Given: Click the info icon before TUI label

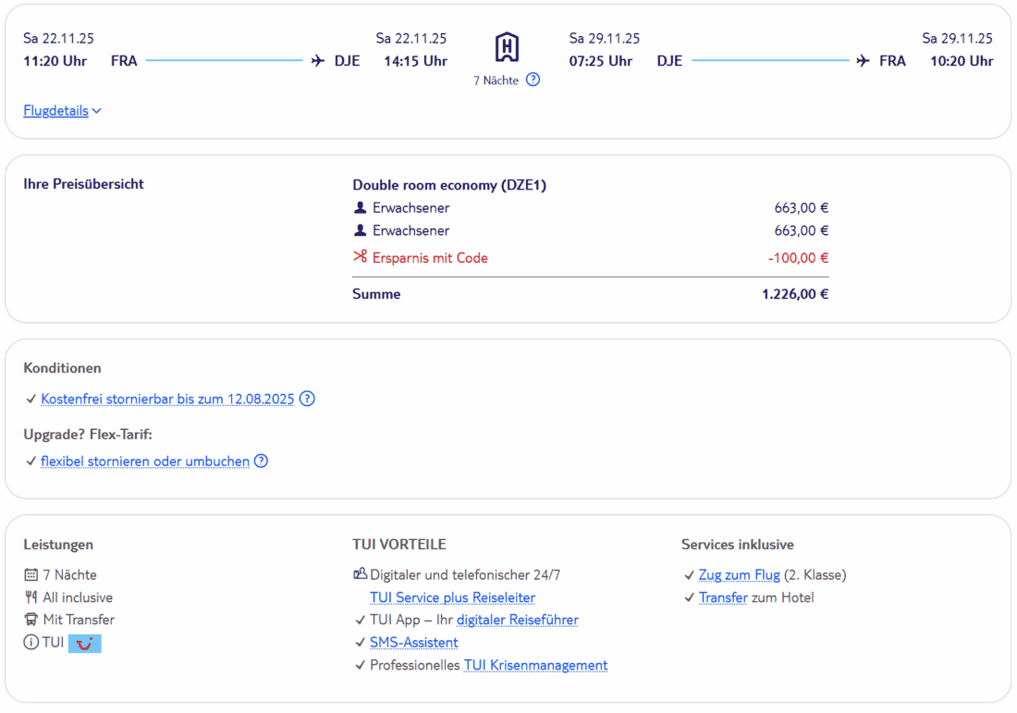Looking at the screenshot, I should point(31,643).
